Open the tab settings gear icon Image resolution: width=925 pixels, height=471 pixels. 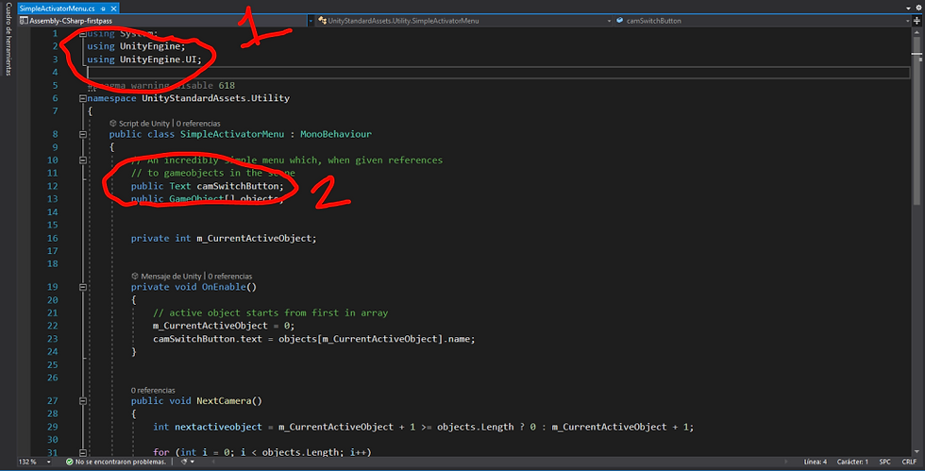pyautogui.click(x=917, y=8)
